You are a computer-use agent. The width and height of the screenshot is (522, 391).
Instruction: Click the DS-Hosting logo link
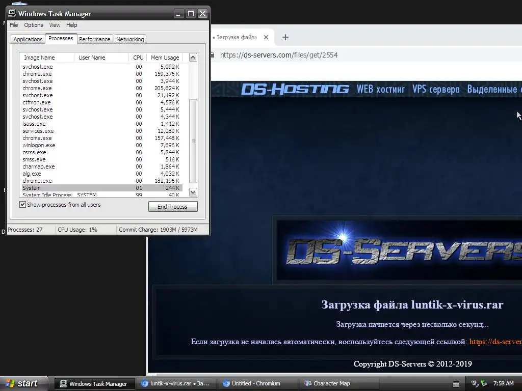pos(295,89)
